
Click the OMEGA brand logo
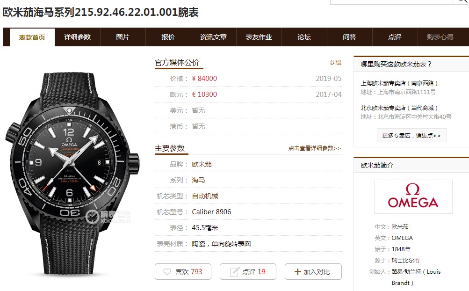coord(413,196)
